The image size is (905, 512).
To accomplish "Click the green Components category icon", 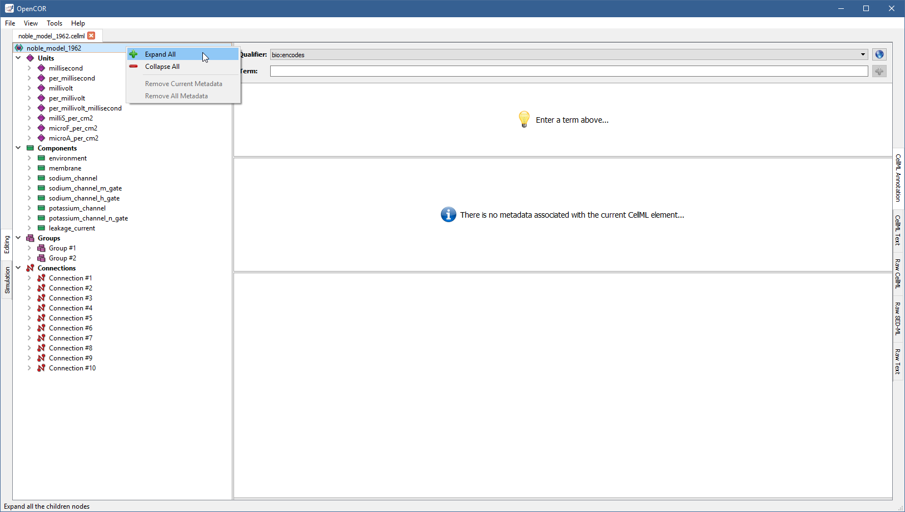I will pyautogui.click(x=30, y=148).
